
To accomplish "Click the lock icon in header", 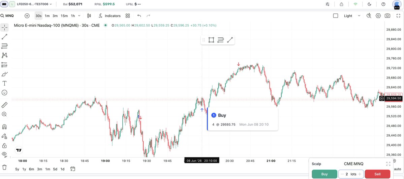I will 341,4.
